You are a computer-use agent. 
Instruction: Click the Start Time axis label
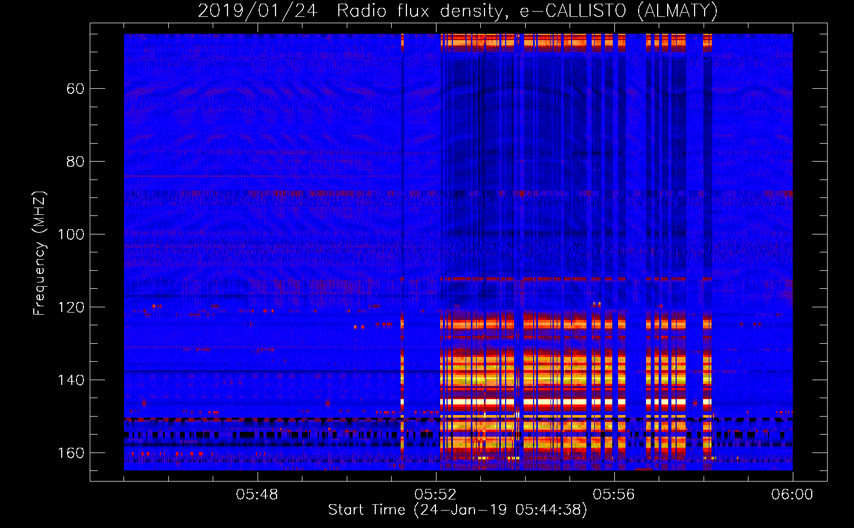pos(458,510)
